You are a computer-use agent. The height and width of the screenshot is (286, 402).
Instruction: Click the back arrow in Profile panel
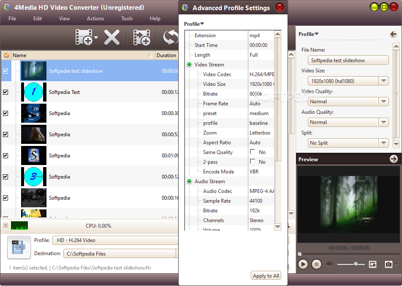393,34
